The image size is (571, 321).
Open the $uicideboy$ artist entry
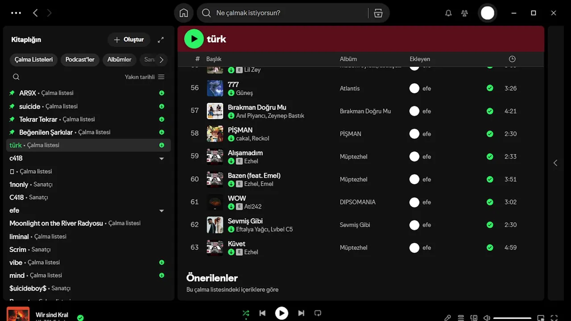88,288
